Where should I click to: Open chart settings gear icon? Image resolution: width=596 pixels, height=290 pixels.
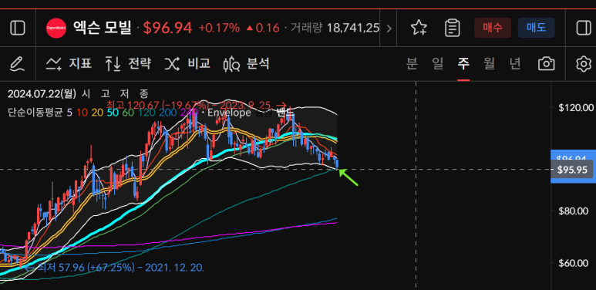click(x=584, y=63)
